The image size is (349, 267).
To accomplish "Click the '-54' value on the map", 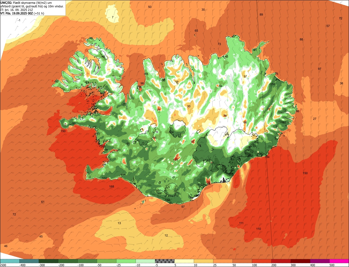I will point(220,86).
